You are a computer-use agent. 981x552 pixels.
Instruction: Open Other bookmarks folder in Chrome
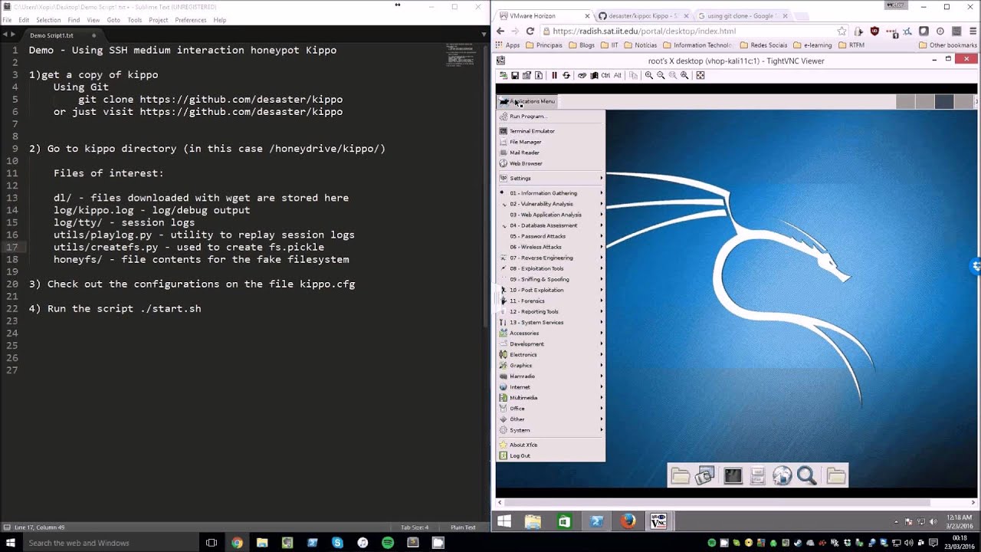(947, 45)
